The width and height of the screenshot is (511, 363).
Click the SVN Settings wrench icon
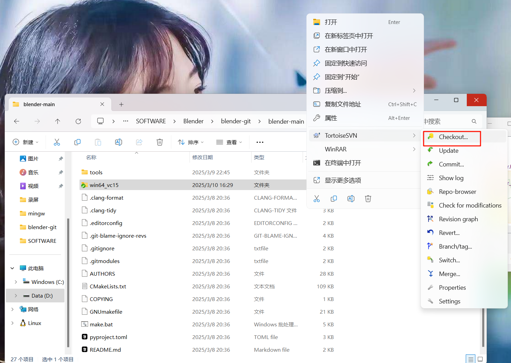click(x=430, y=301)
